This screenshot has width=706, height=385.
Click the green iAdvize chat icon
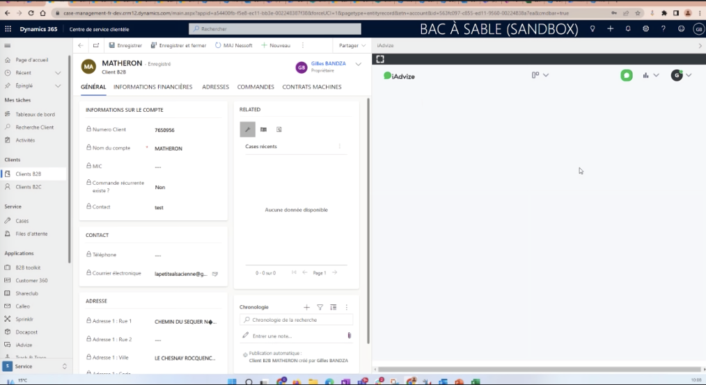(x=627, y=75)
